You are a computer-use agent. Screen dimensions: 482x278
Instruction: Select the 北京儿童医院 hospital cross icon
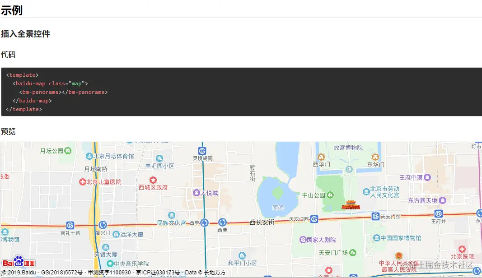82,182
